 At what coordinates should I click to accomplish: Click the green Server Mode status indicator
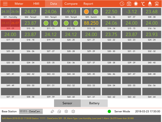point(109,111)
